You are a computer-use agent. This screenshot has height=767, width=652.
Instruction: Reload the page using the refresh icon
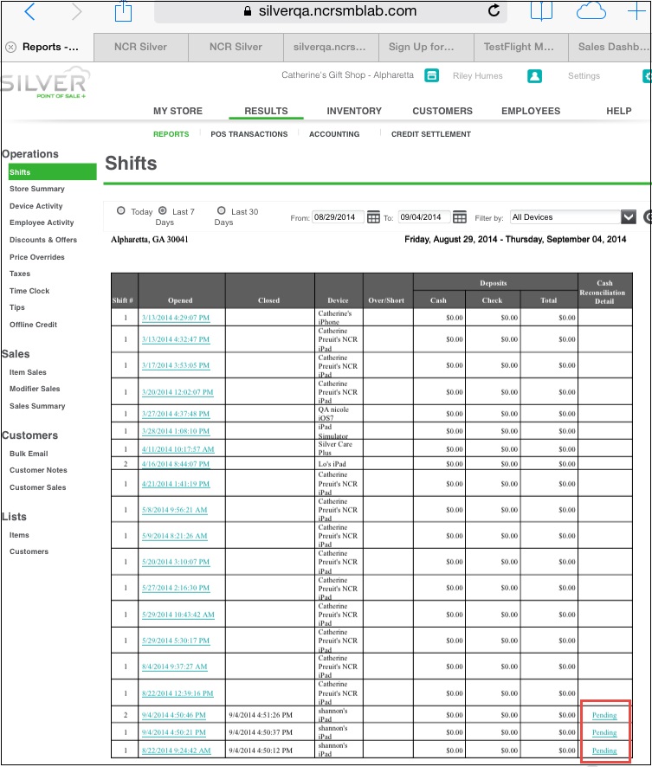[x=494, y=11]
